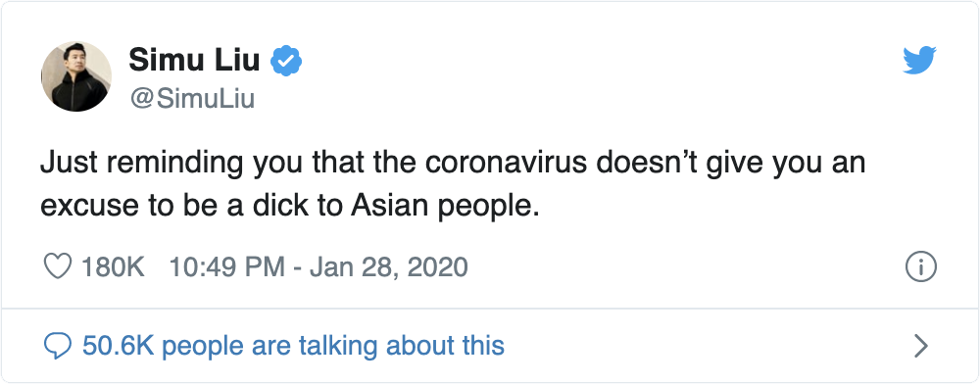Click the Twitter bird logo
The image size is (980, 384).
point(919,60)
